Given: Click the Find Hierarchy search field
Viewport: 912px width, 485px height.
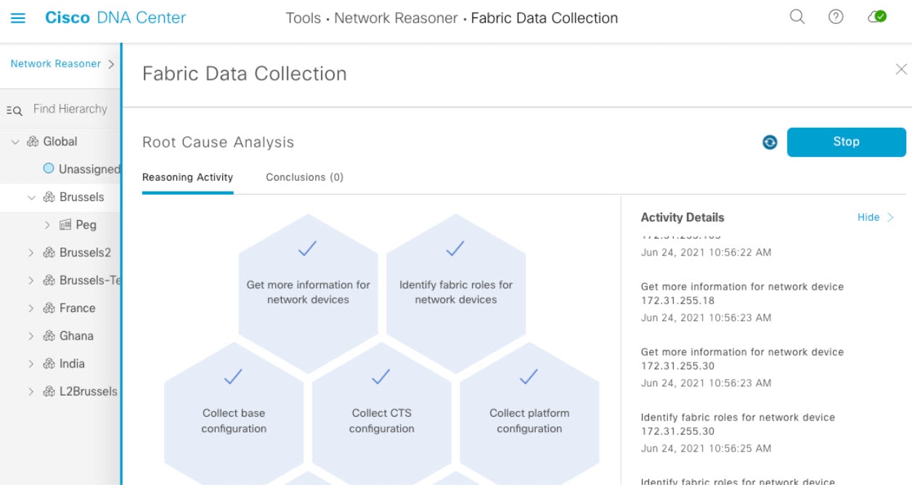Looking at the screenshot, I should [70, 109].
